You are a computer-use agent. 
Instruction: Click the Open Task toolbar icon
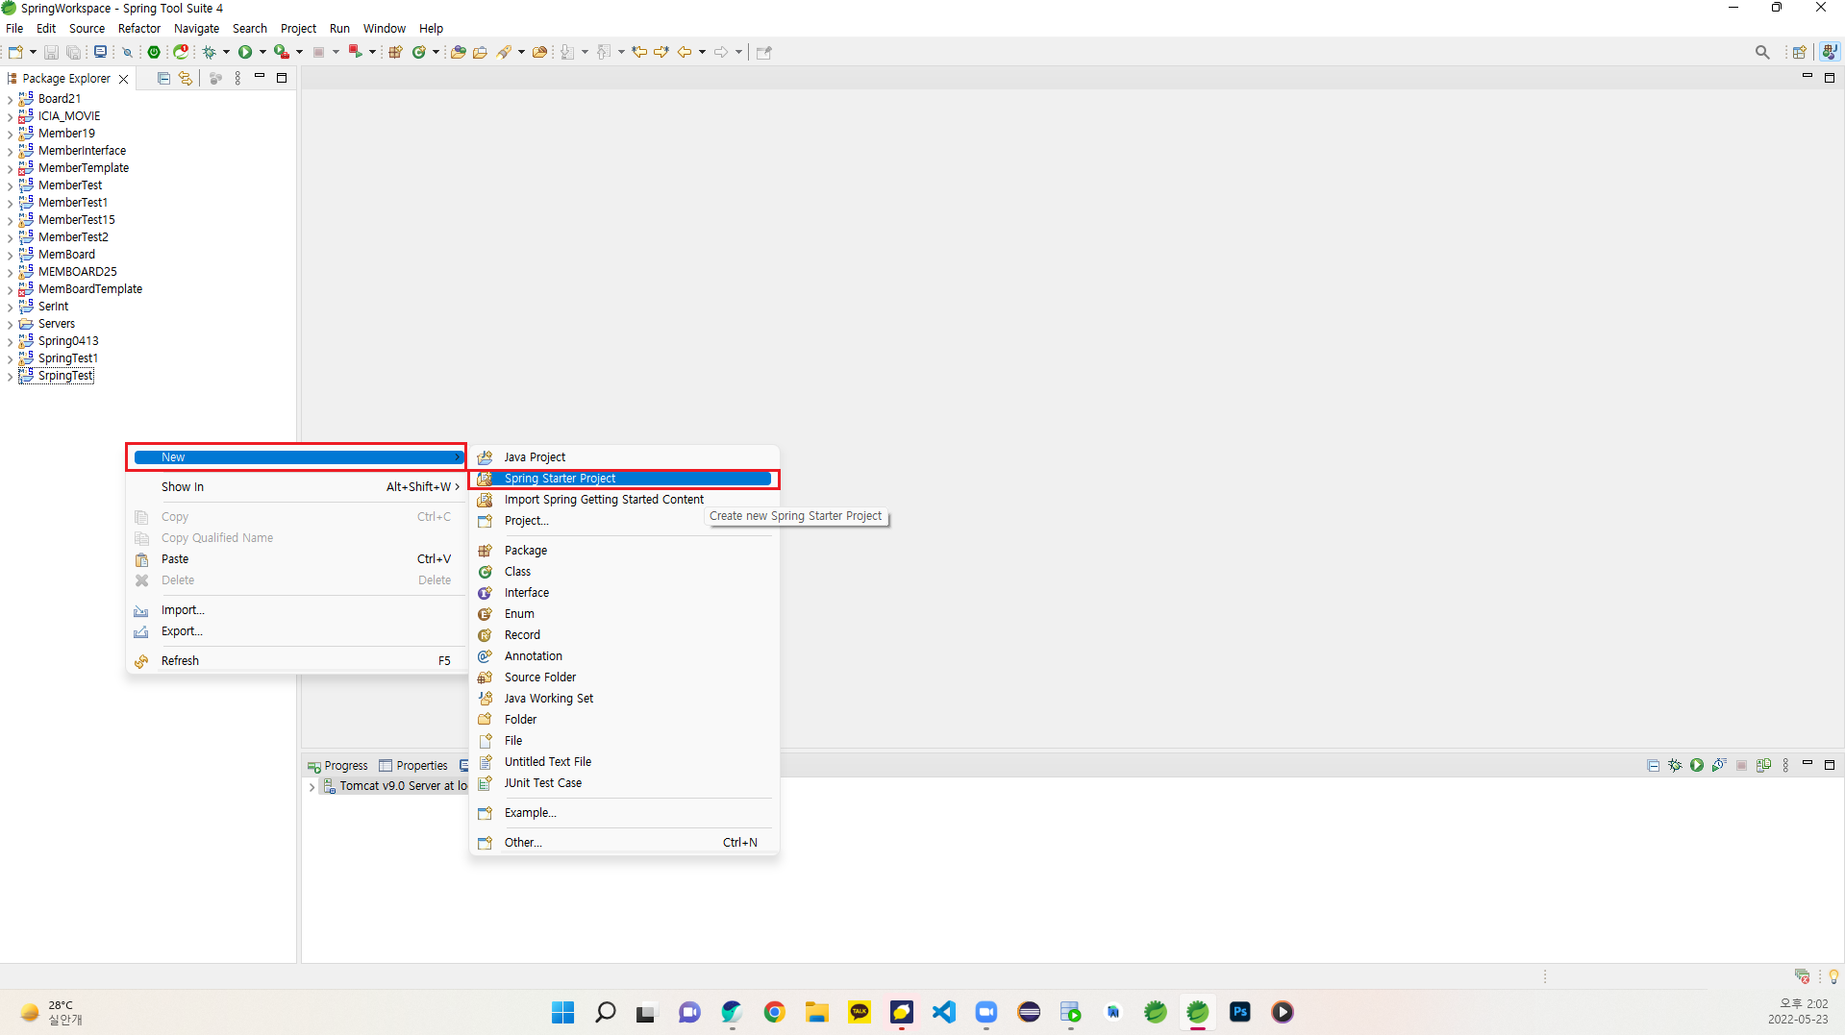(480, 52)
